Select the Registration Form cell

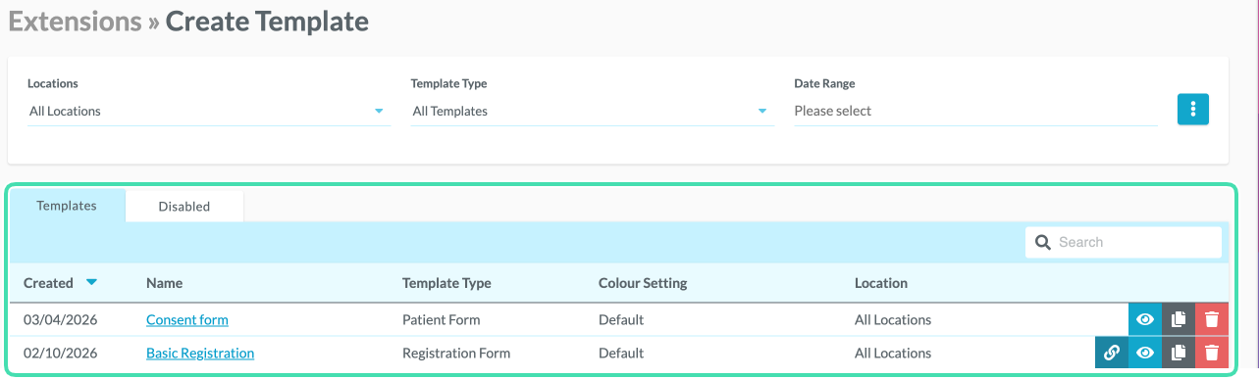(x=456, y=353)
